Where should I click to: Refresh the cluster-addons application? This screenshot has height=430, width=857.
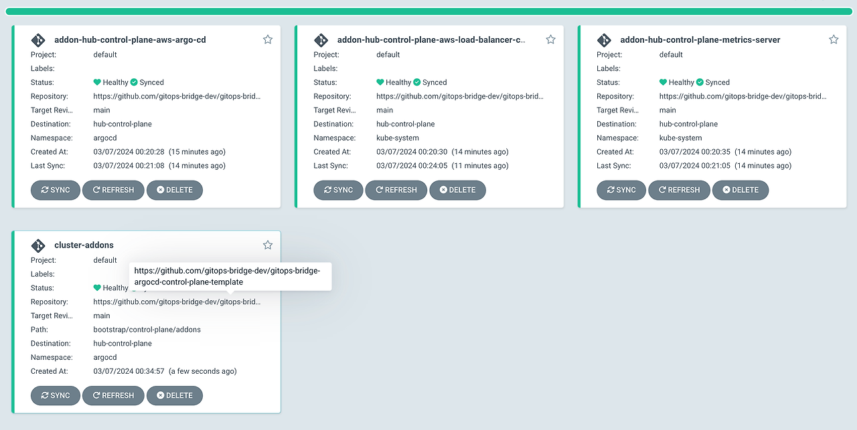(113, 395)
